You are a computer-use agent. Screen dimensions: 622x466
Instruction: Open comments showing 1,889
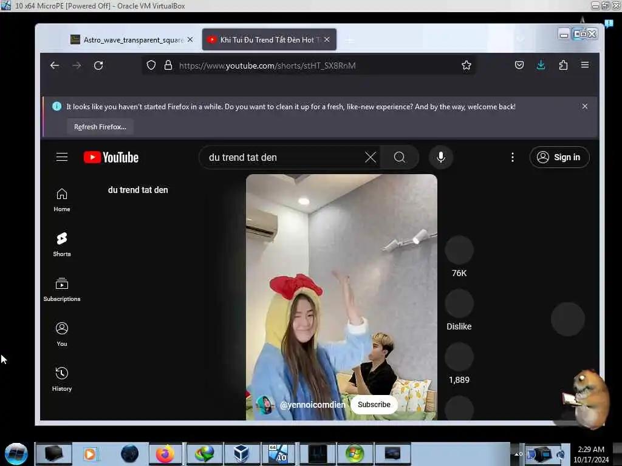(x=459, y=357)
